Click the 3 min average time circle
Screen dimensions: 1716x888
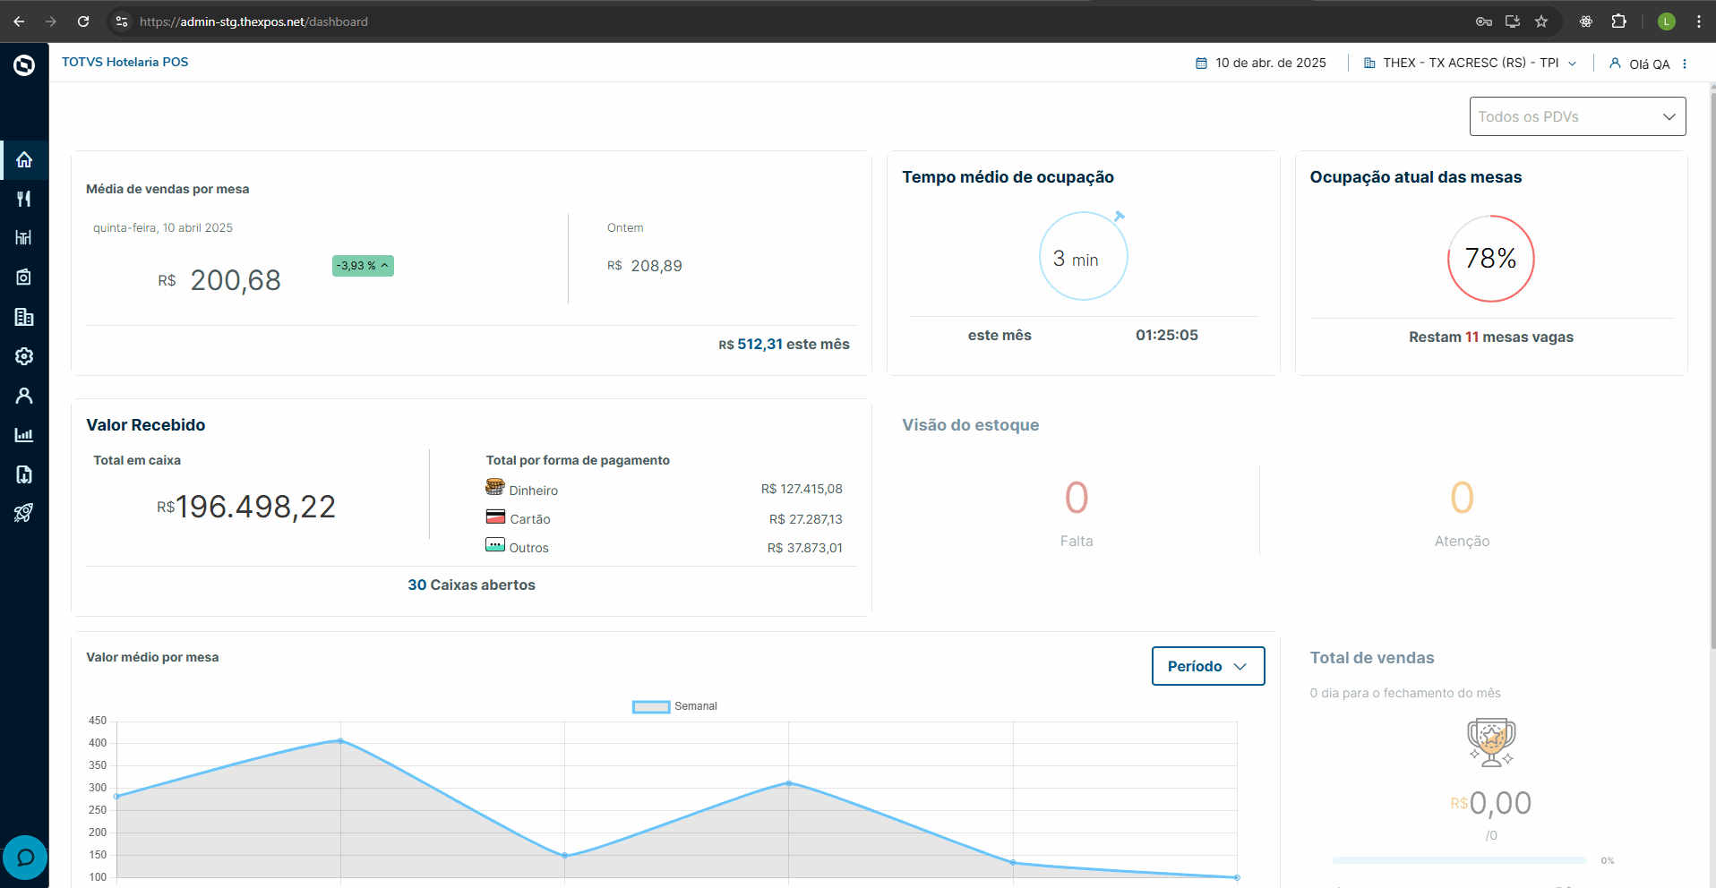pos(1083,256)
